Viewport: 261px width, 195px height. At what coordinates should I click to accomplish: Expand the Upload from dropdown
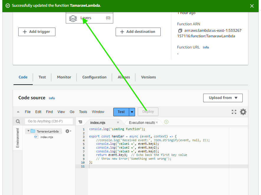pos(223,98)
